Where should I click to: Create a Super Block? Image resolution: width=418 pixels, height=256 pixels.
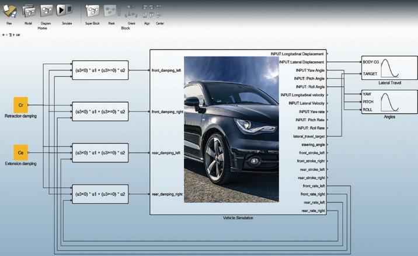coord(92,11)
